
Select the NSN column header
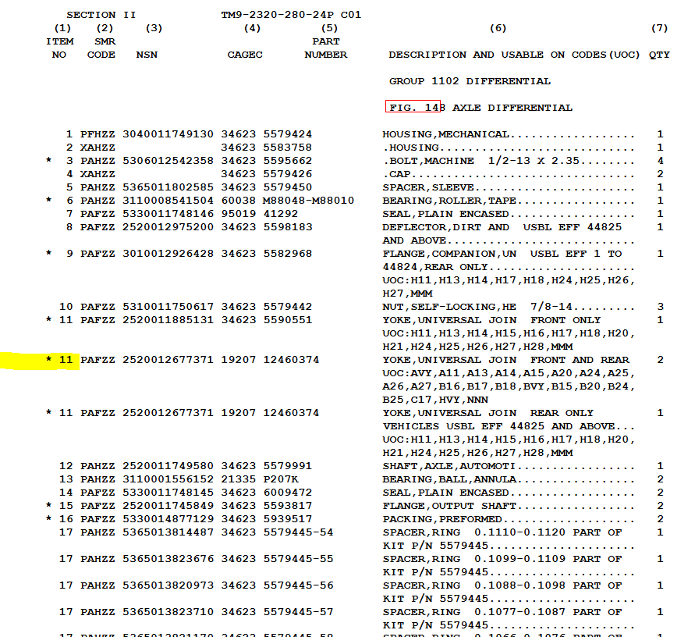click(147, 55)
